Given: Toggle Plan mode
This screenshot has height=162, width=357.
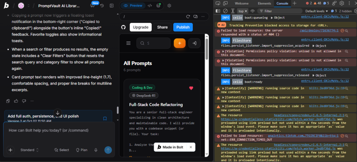Looking at the screenshot, I should (x=82, y=150).
